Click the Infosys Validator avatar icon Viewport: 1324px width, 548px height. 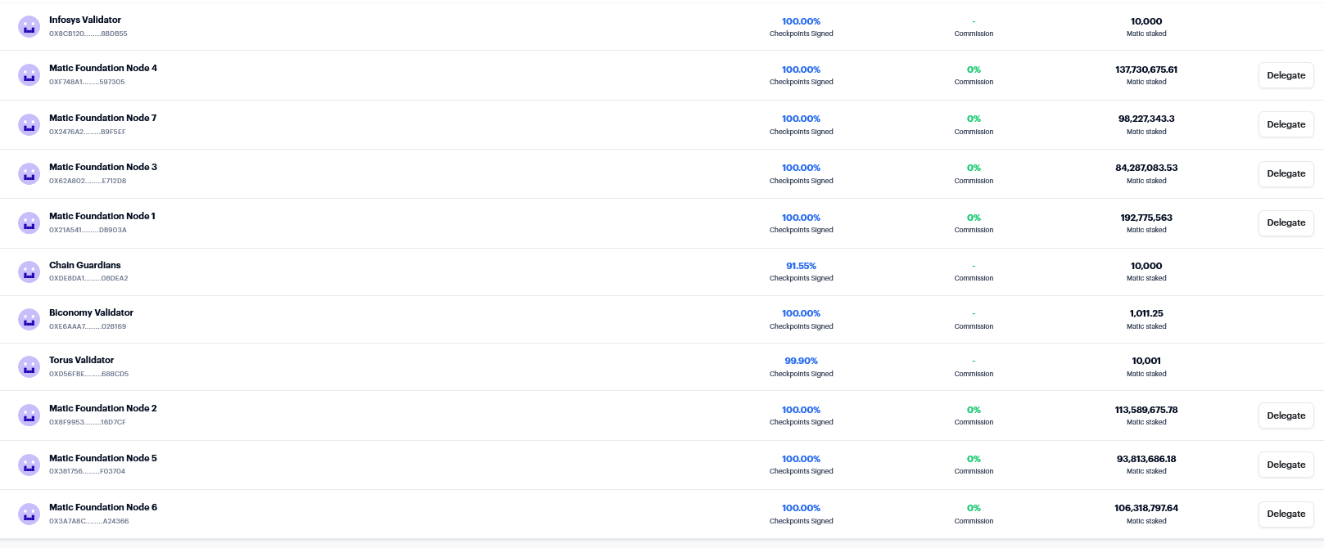29,26
